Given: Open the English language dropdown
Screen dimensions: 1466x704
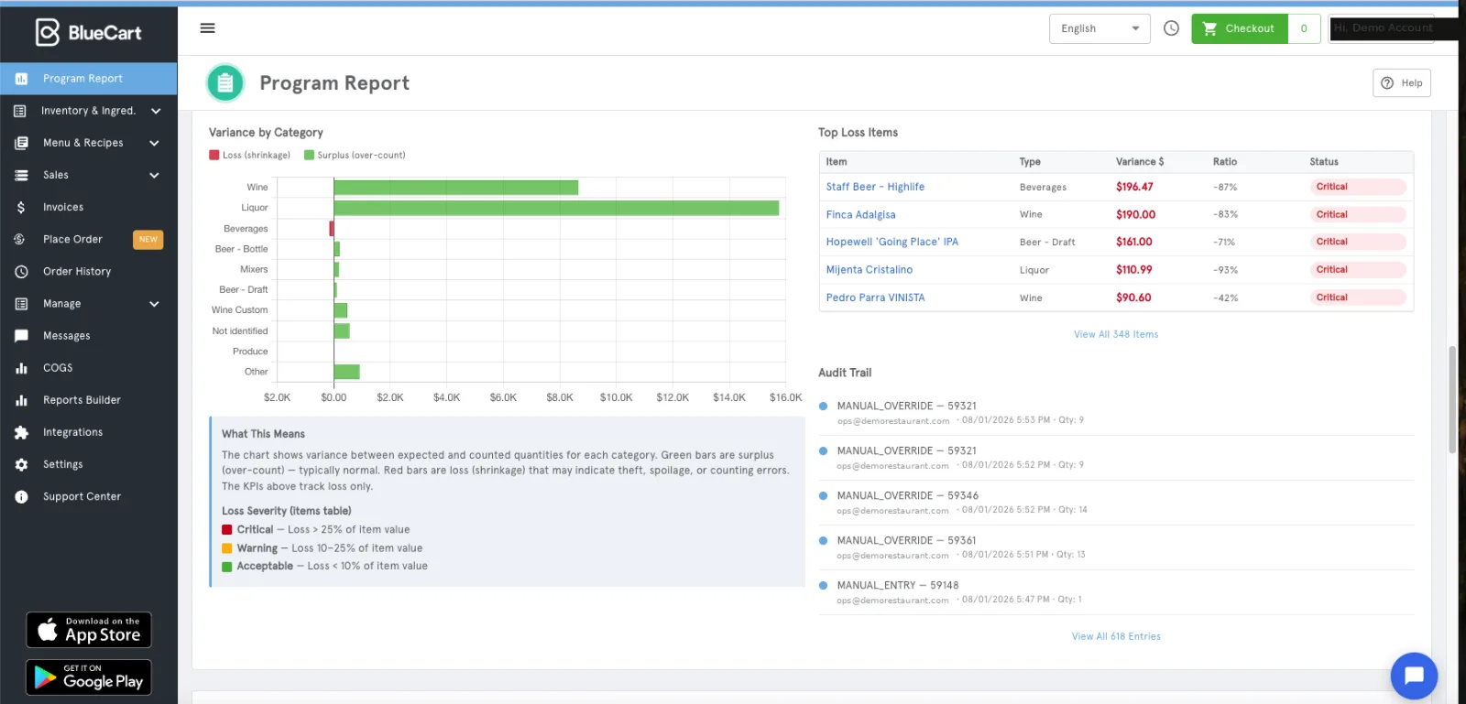Looking at the screenshot, I should point(1099,28).
